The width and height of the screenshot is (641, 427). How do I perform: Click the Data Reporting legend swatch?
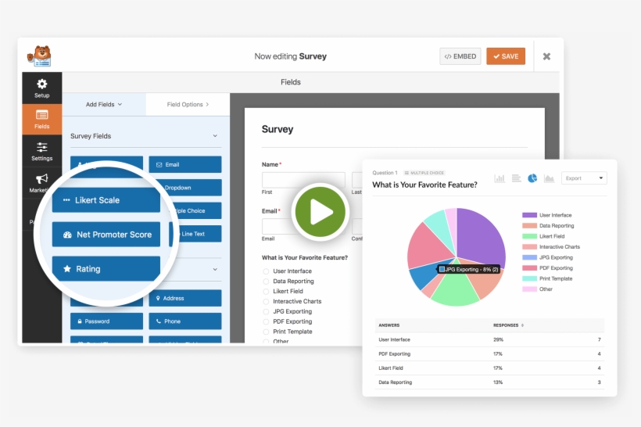pos(529,226)
